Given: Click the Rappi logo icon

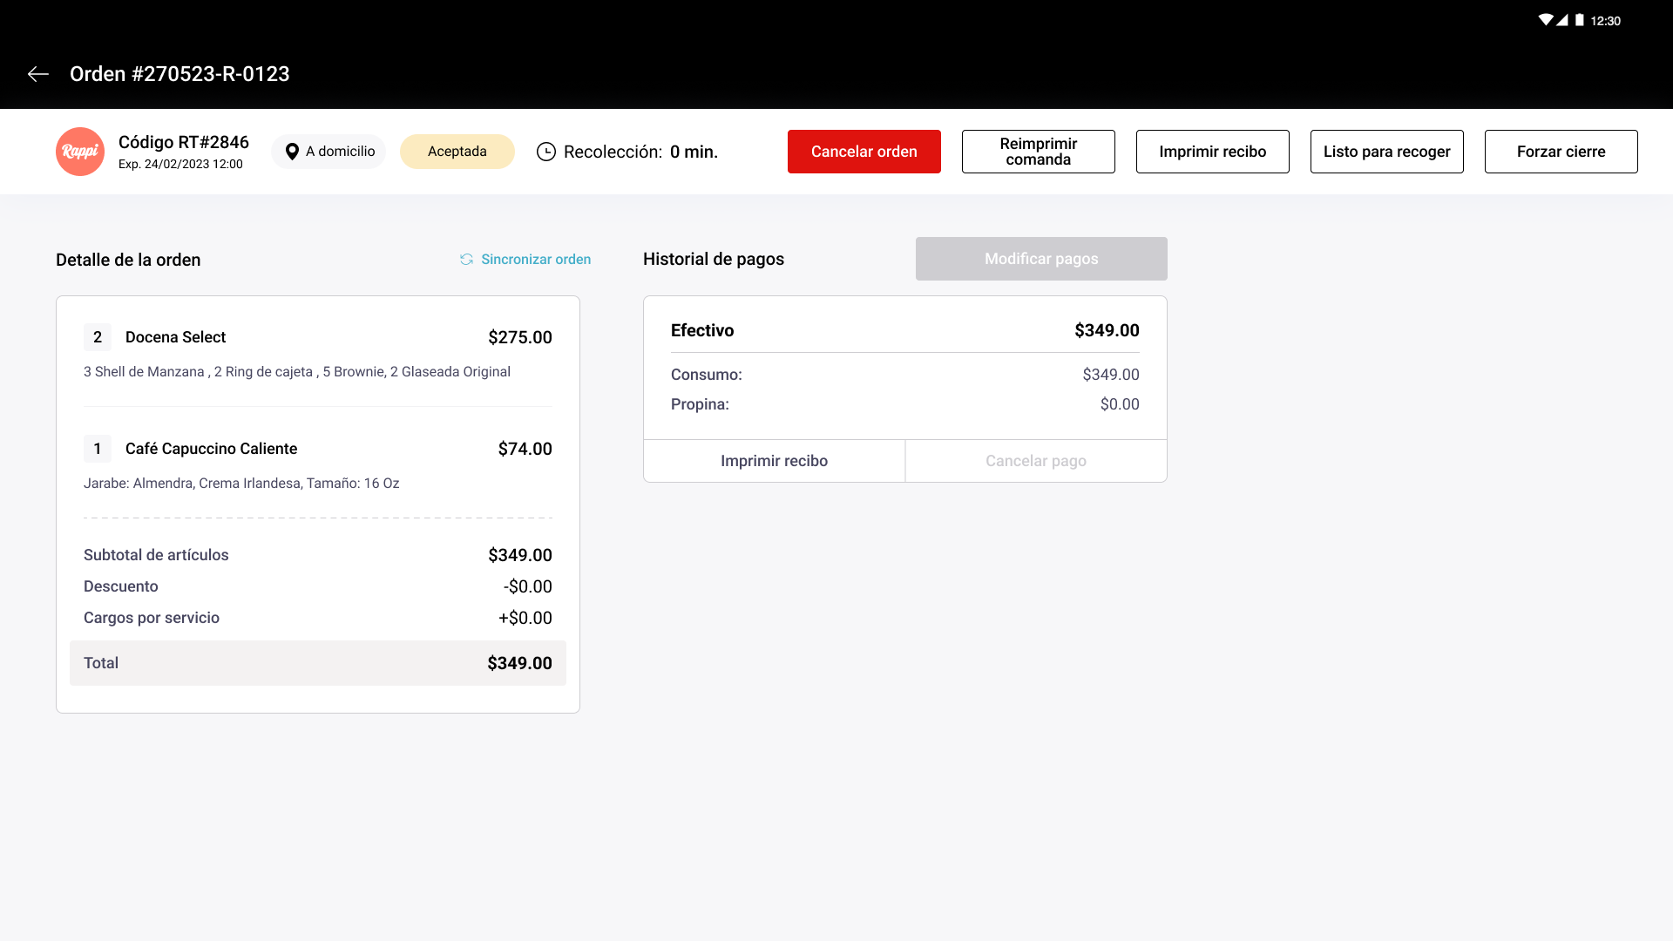Looking at the screenshot, I should [80, 152].
